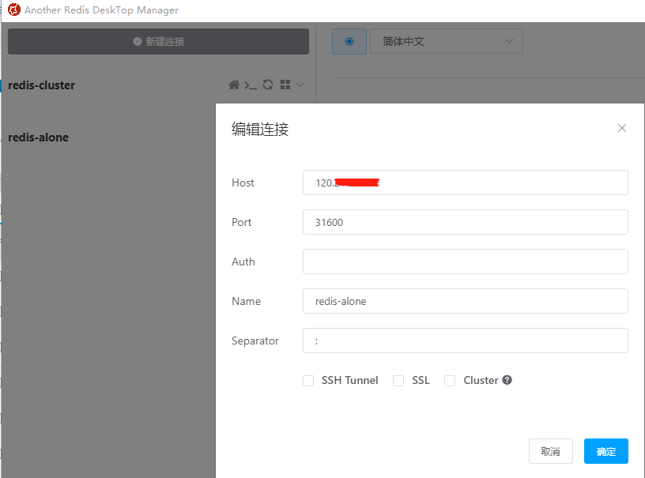This screenshot has height=478, width=645.
Task: Enable the Cluster checkbox
Action: tap(450, 380)
